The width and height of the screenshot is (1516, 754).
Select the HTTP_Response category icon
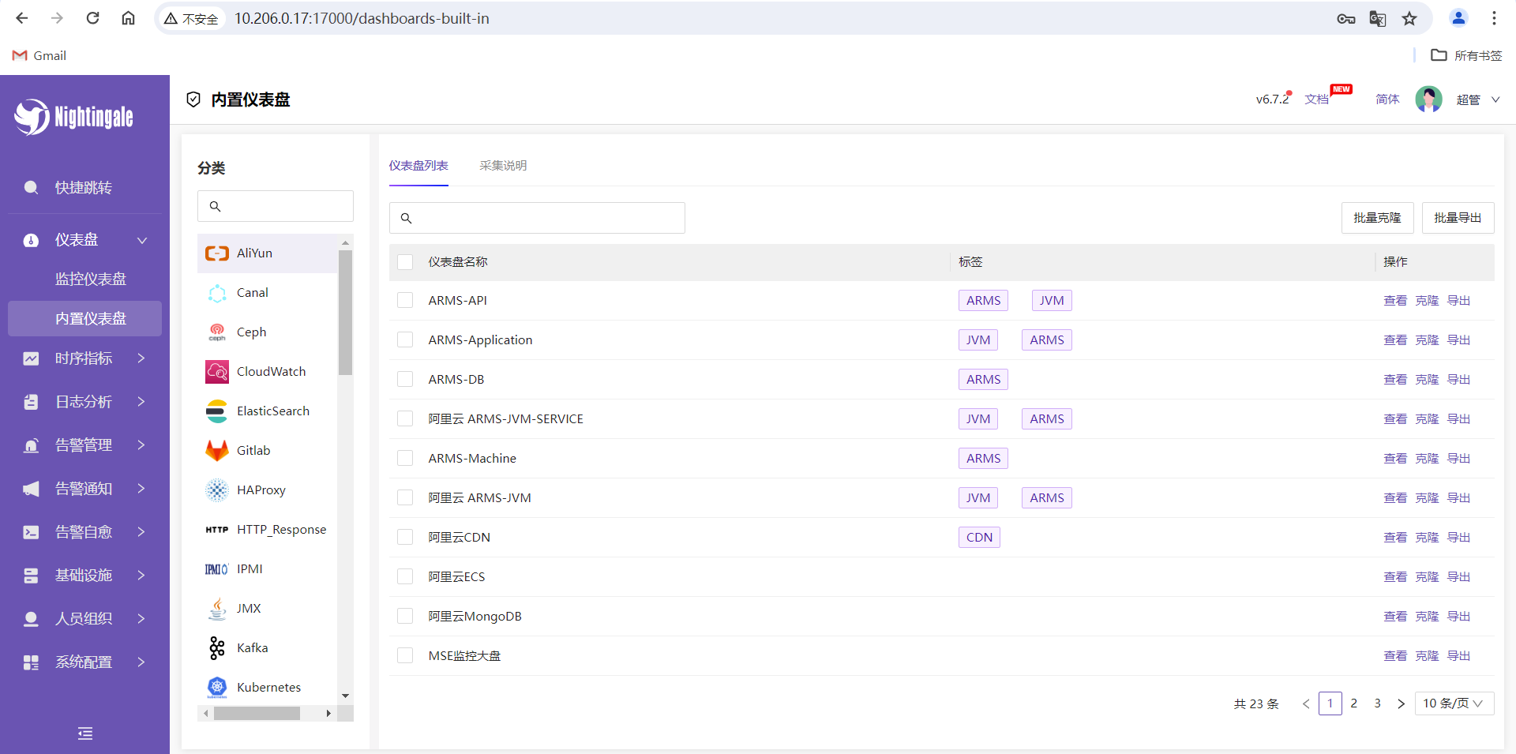pos(217,530)
